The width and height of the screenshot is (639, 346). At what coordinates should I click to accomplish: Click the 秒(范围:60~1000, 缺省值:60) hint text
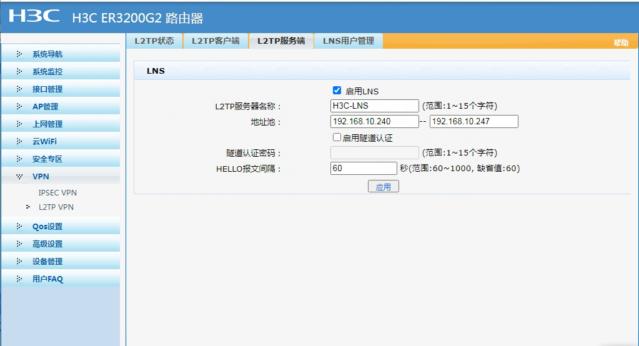460,168
